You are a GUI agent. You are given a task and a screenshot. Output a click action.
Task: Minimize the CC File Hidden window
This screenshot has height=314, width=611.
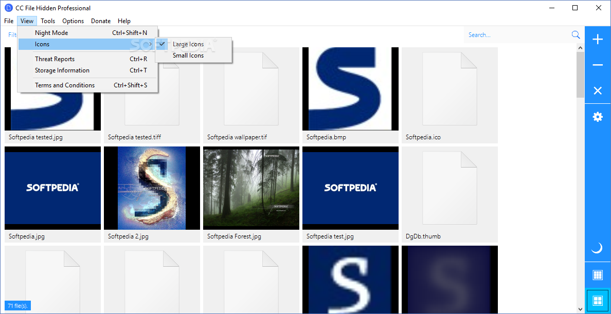click(x=552, y=8)
